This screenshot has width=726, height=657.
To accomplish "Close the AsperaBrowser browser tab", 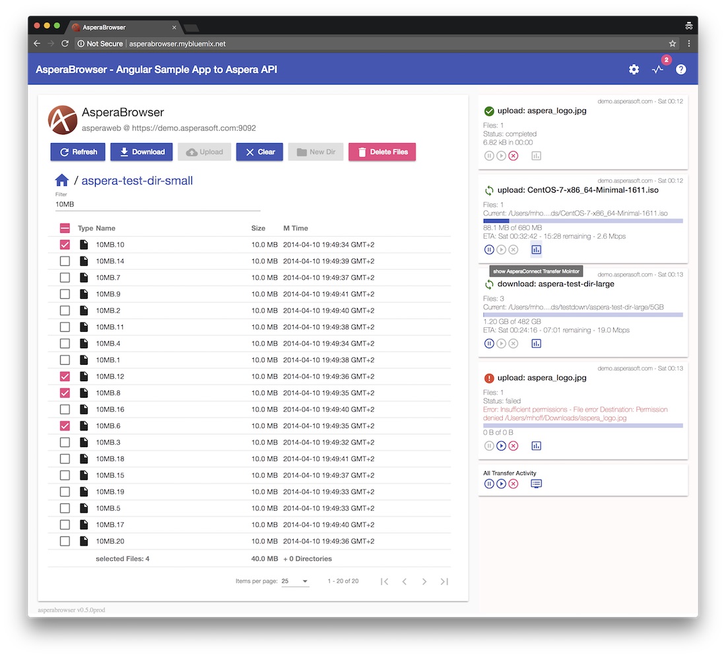I will [x=174, y=27].
